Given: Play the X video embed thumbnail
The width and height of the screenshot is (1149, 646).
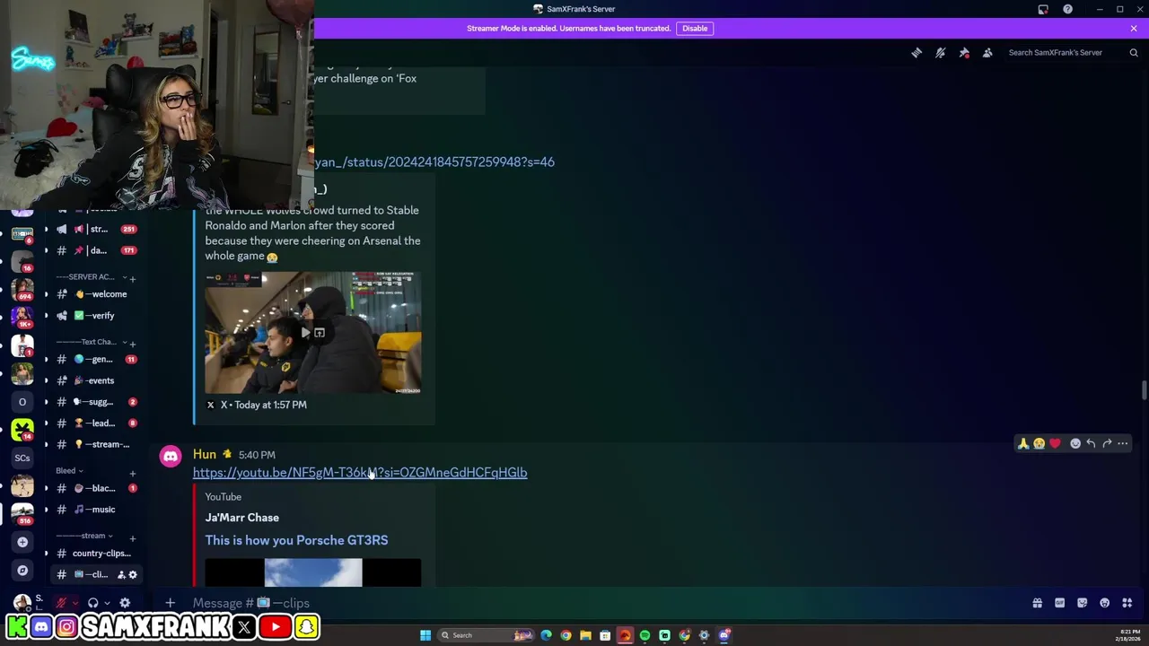Looking at the screenshot, I should pos(312,333).
